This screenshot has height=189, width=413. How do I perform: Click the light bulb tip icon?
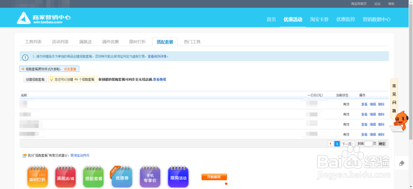click(x=52, y=79)
